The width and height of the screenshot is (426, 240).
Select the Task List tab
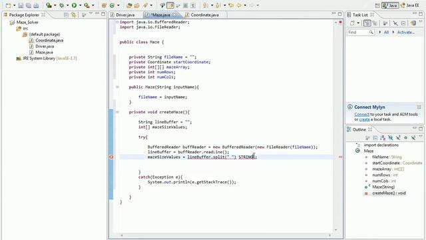click(x=361, y=15)
